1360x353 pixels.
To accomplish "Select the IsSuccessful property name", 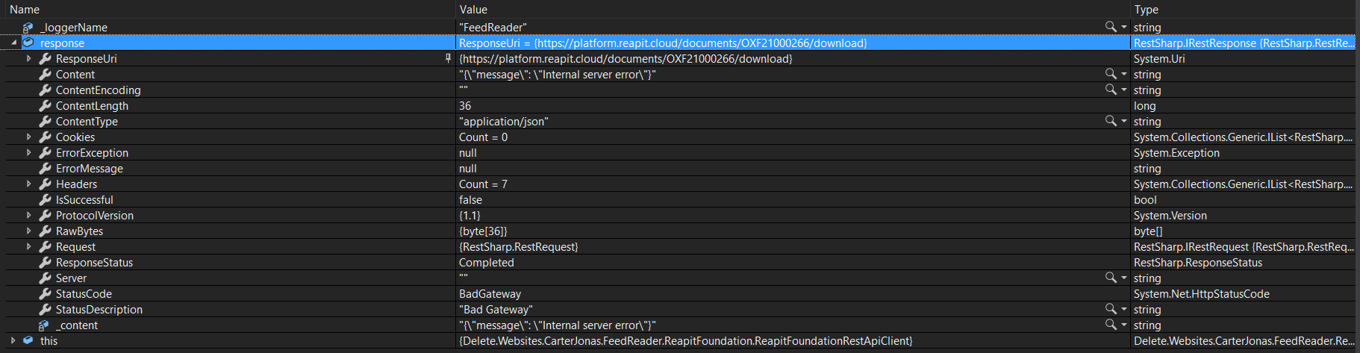I will pos(84,199).
